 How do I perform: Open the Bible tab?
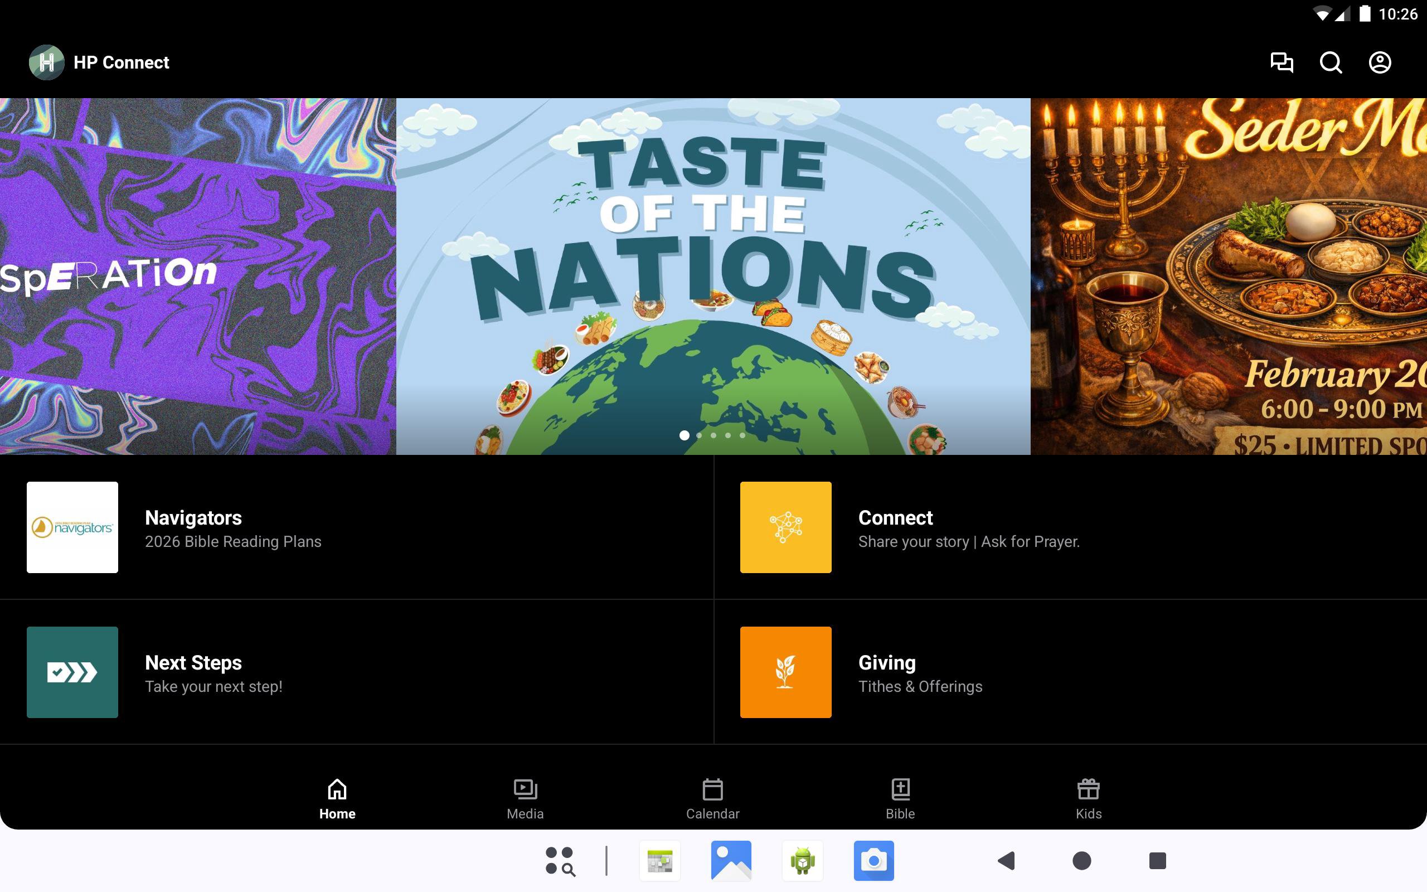(900, 799)
